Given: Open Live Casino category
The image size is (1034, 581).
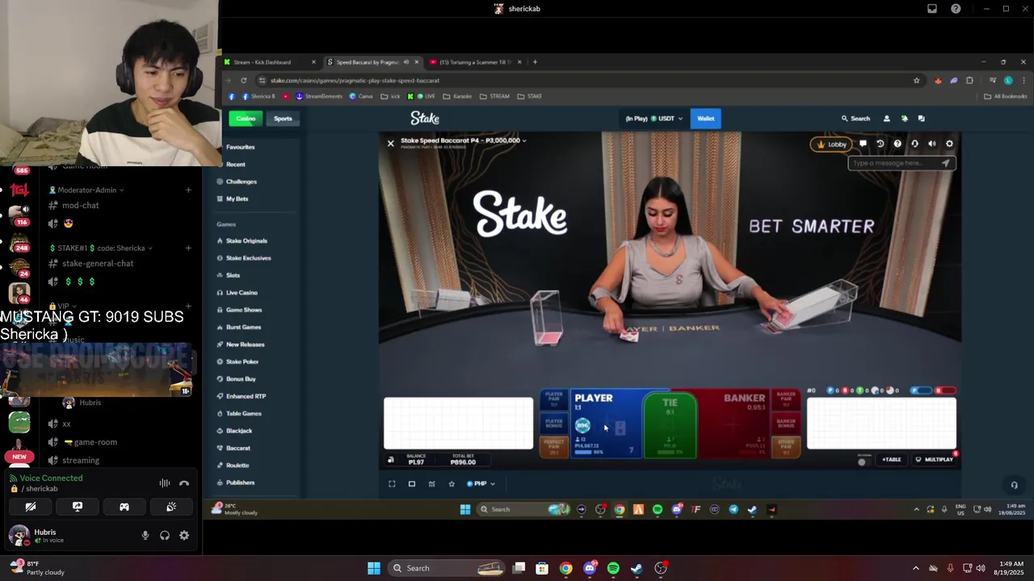Looking at the screenshot, I should [242, 292].
